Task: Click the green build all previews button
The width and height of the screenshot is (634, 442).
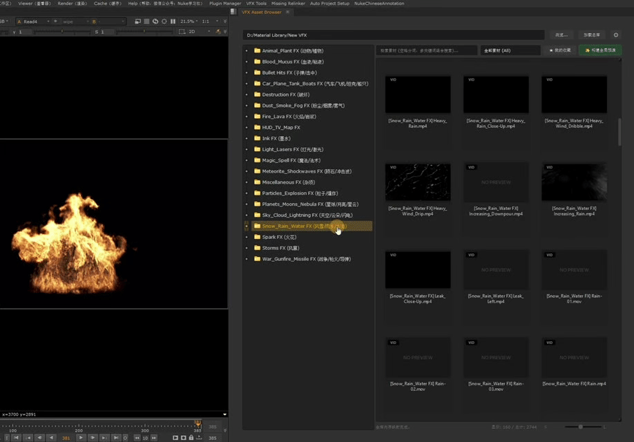Action: tap(599, 50)
